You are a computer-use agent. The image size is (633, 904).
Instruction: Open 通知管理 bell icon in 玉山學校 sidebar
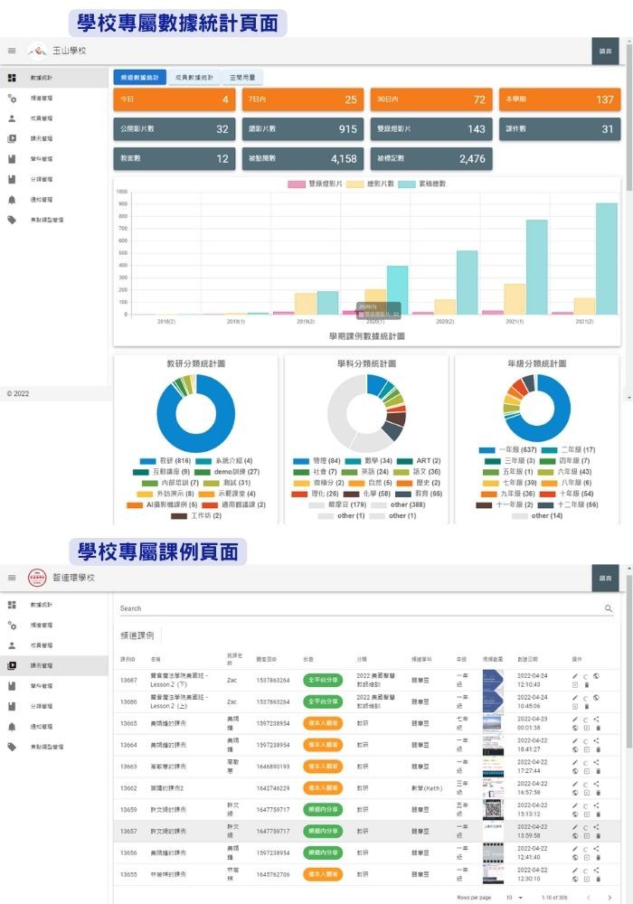pos(12,199)
